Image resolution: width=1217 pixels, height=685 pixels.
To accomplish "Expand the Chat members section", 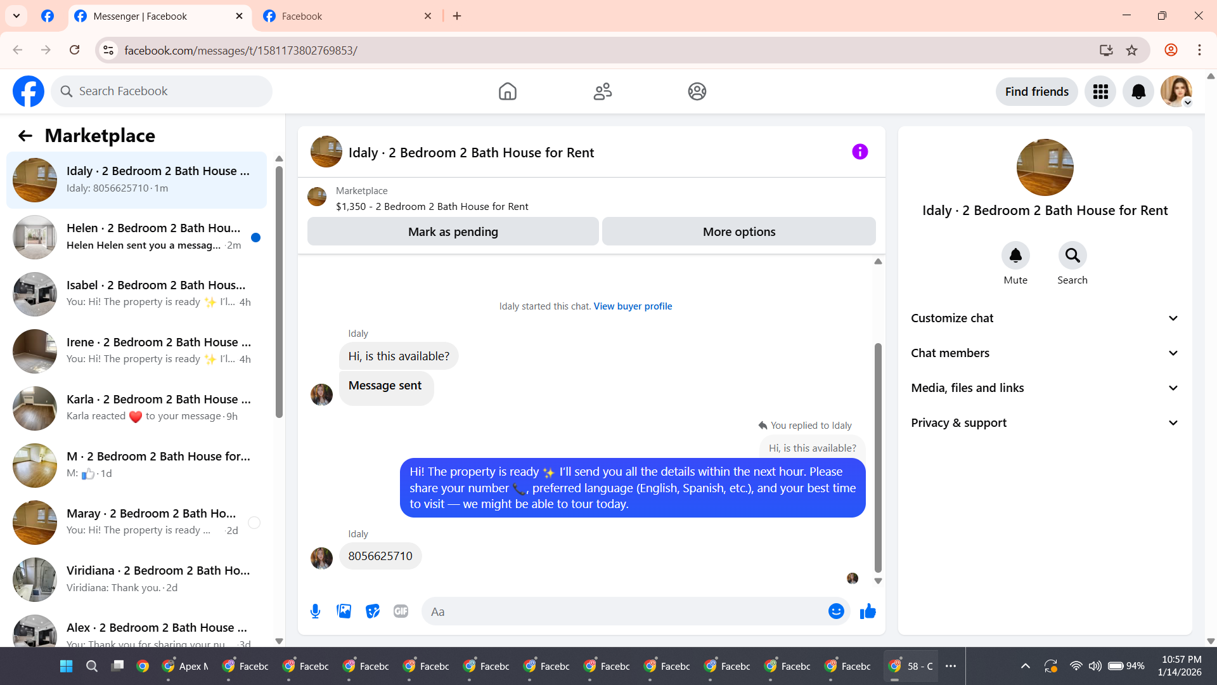I will tap(1045, 353).
